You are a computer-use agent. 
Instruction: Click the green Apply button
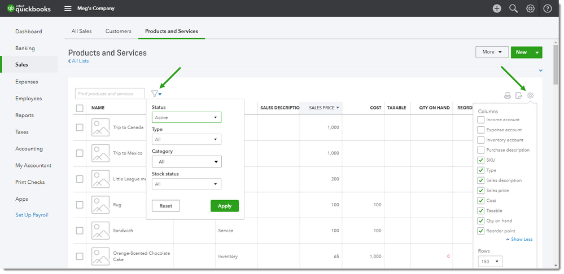tap(225, 206)
